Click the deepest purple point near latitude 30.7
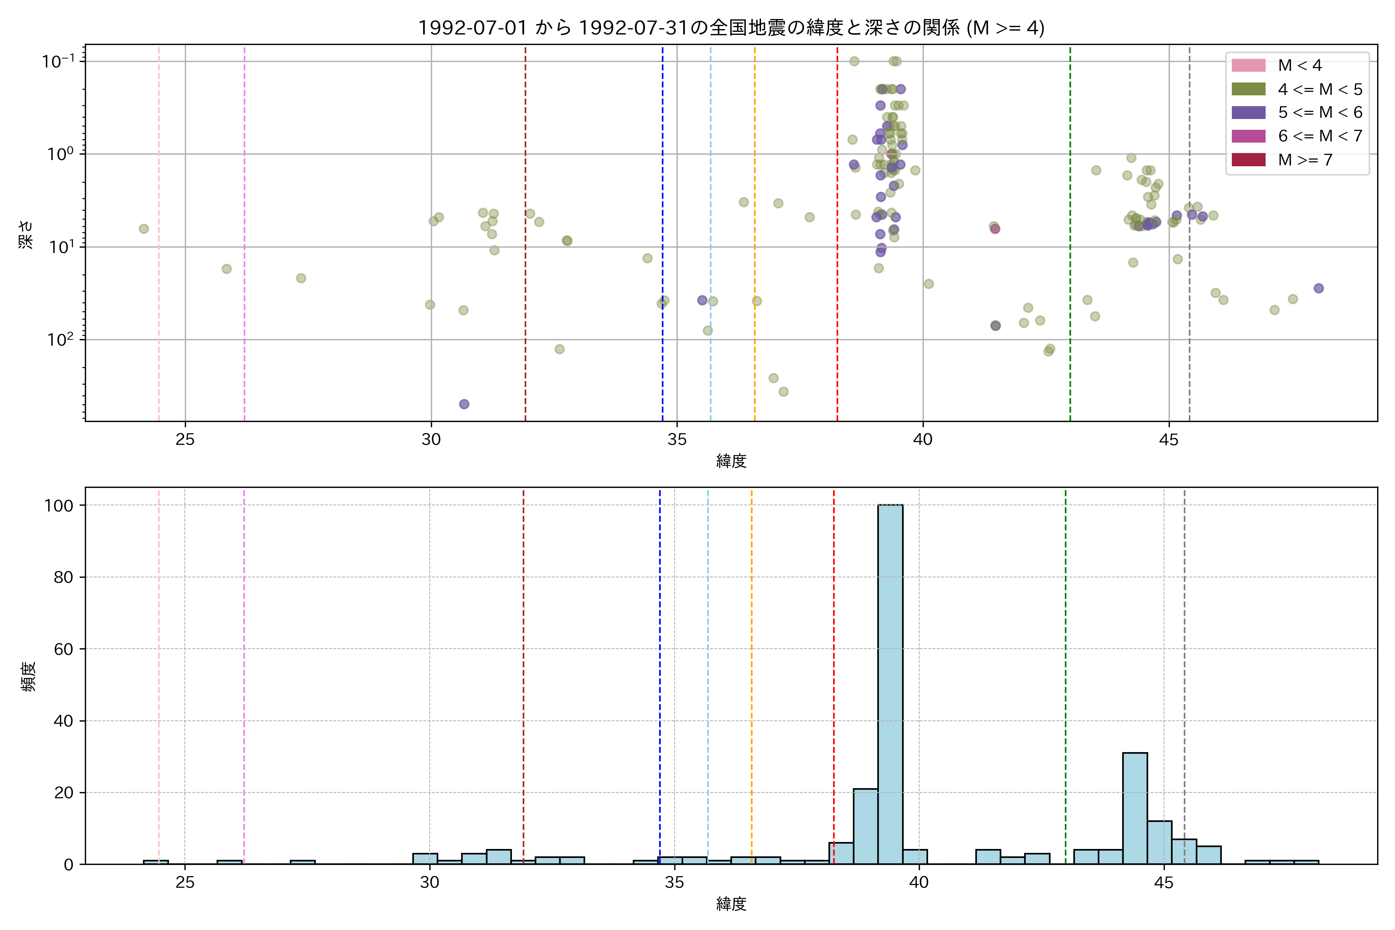Viewport: 1395px width, 930px height. click(x=464, y=404)
